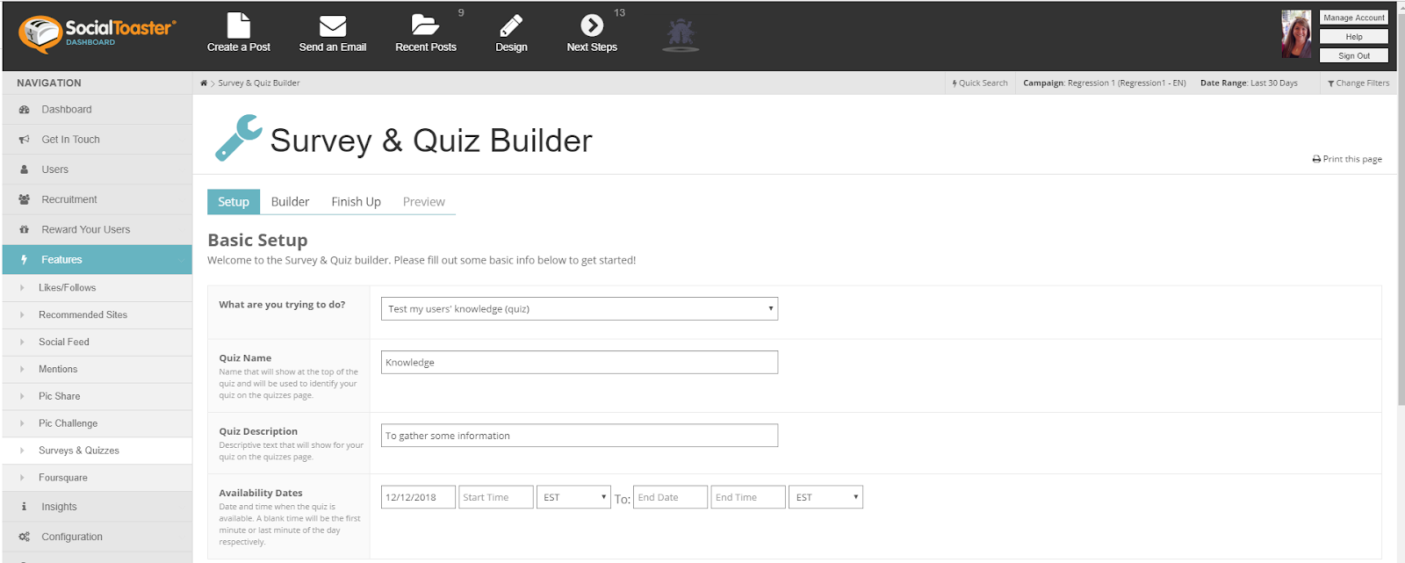
Task: Open Reward Your Users section
Action: [x=97, y=229]
